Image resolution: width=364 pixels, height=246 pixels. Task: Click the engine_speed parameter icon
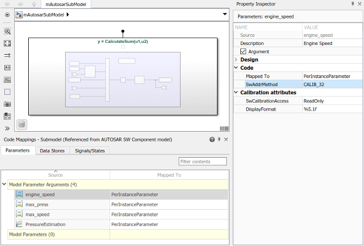[20, 194]
